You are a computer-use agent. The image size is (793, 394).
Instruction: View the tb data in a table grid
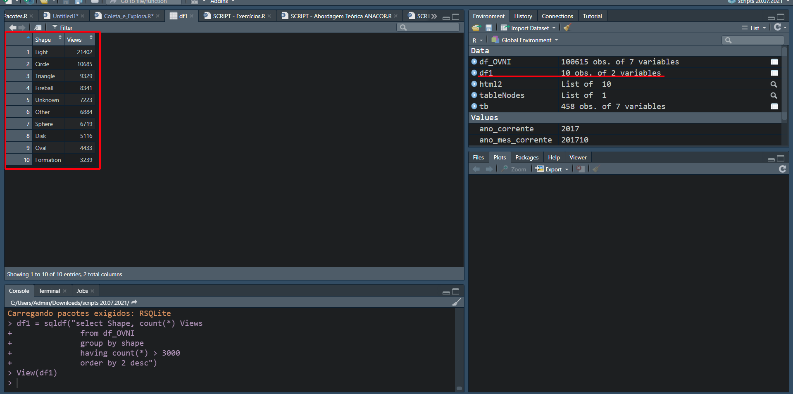(774, 106)
